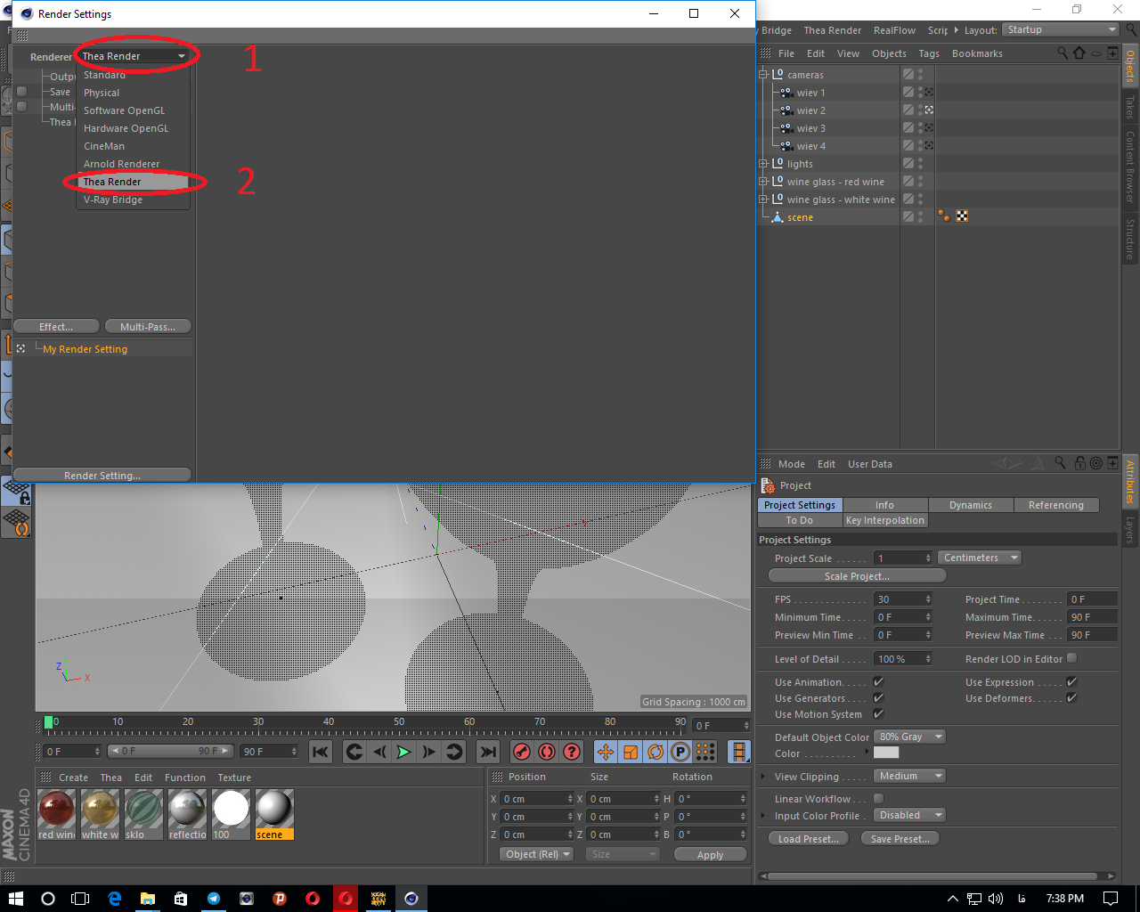Select the sklo green material ball
Viewport: 1140px width, 912px height.
coord(143,809)
